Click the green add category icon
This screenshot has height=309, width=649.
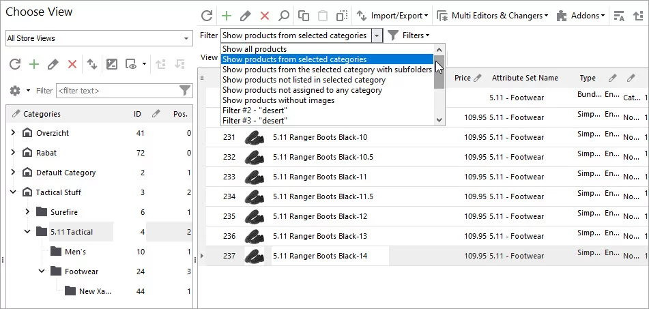(x=34, y=64)
